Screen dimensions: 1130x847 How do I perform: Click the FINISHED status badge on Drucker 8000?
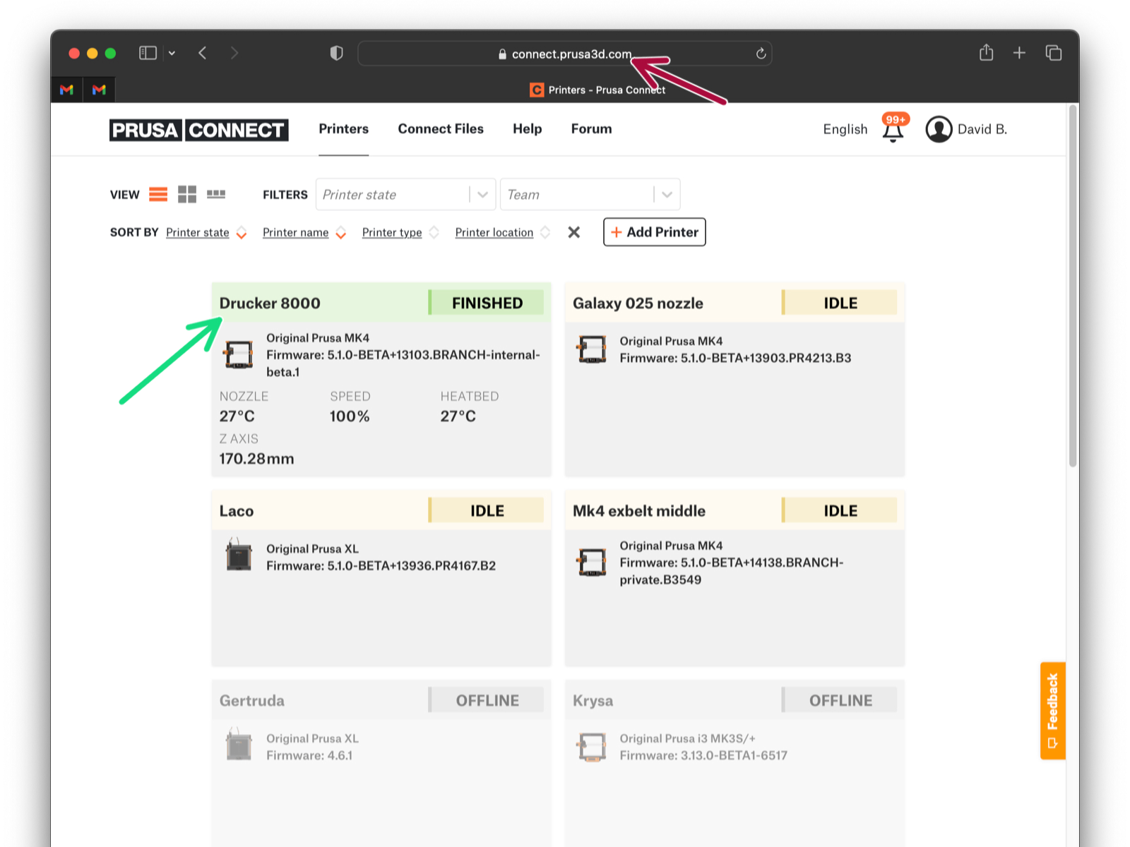click(487, 303)
